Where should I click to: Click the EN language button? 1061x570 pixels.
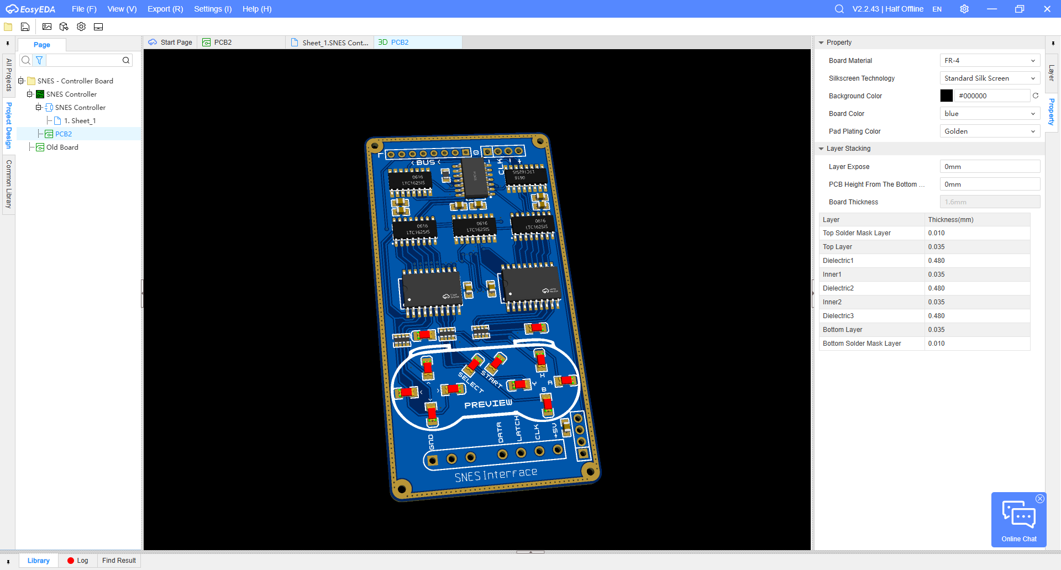click(x=937, y=9)
